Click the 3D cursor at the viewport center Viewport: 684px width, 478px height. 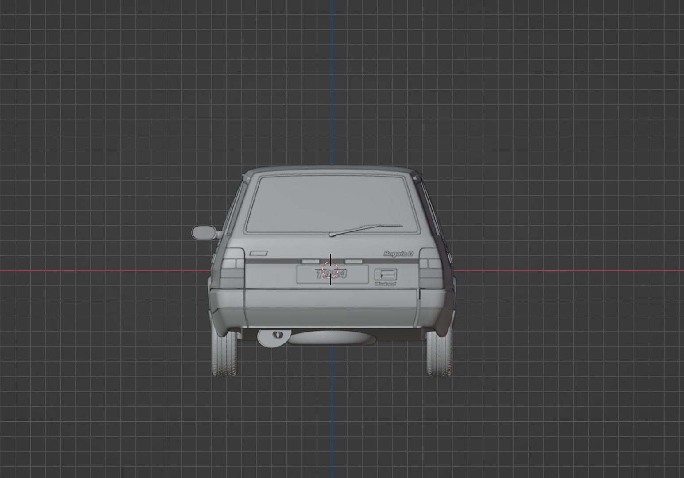coord(330,269)
